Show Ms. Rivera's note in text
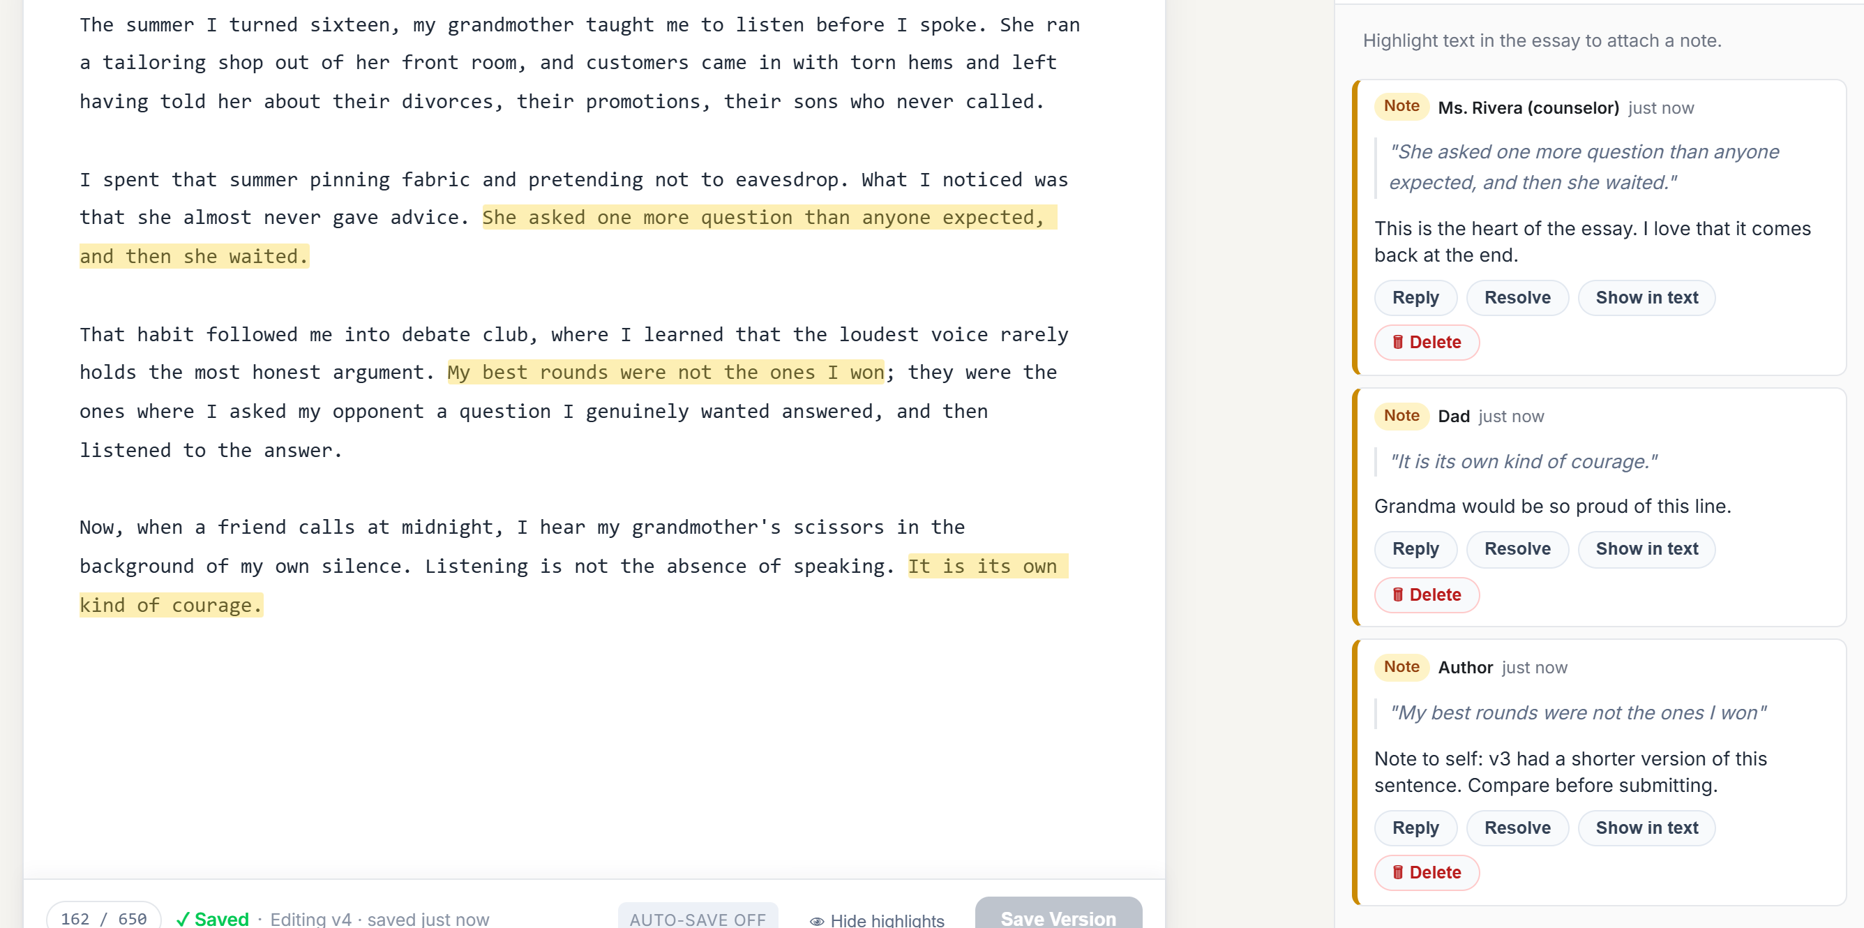Image resolution: width=1864 pixels, height=928 pixels. pyautogui.click(x=1646, y=297)
